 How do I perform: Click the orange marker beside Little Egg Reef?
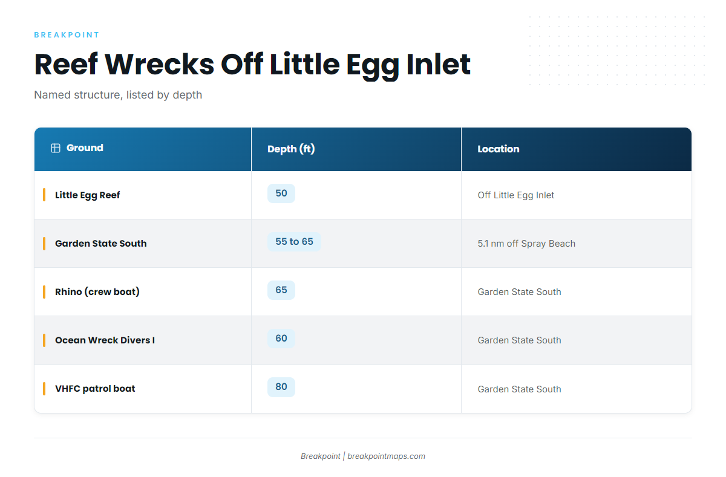click(x=44, y=195)
